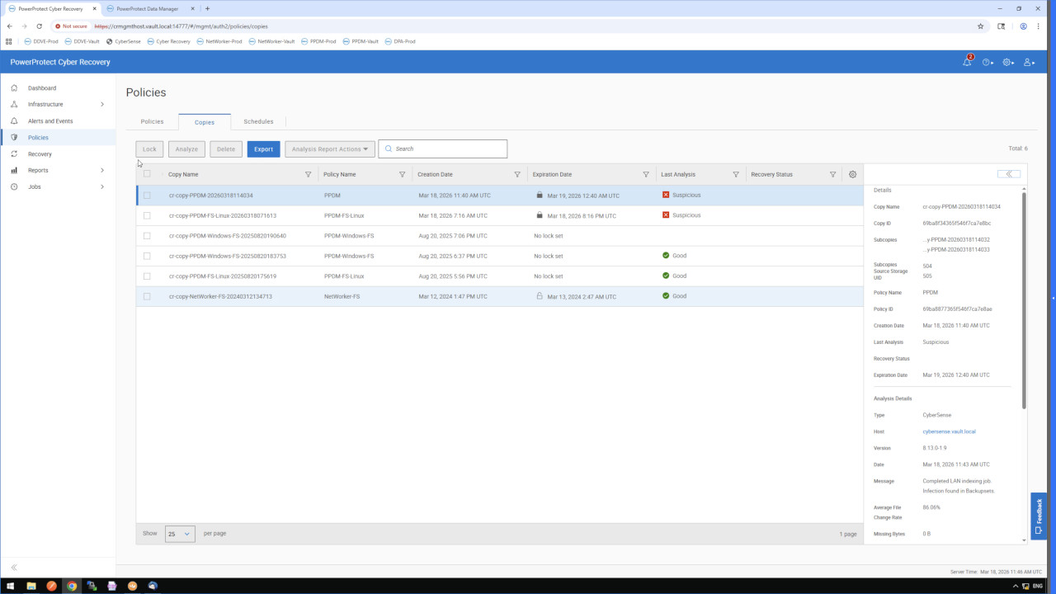Switch to the PowerProtect Data Manager browser tab

(x=148, y=8)
